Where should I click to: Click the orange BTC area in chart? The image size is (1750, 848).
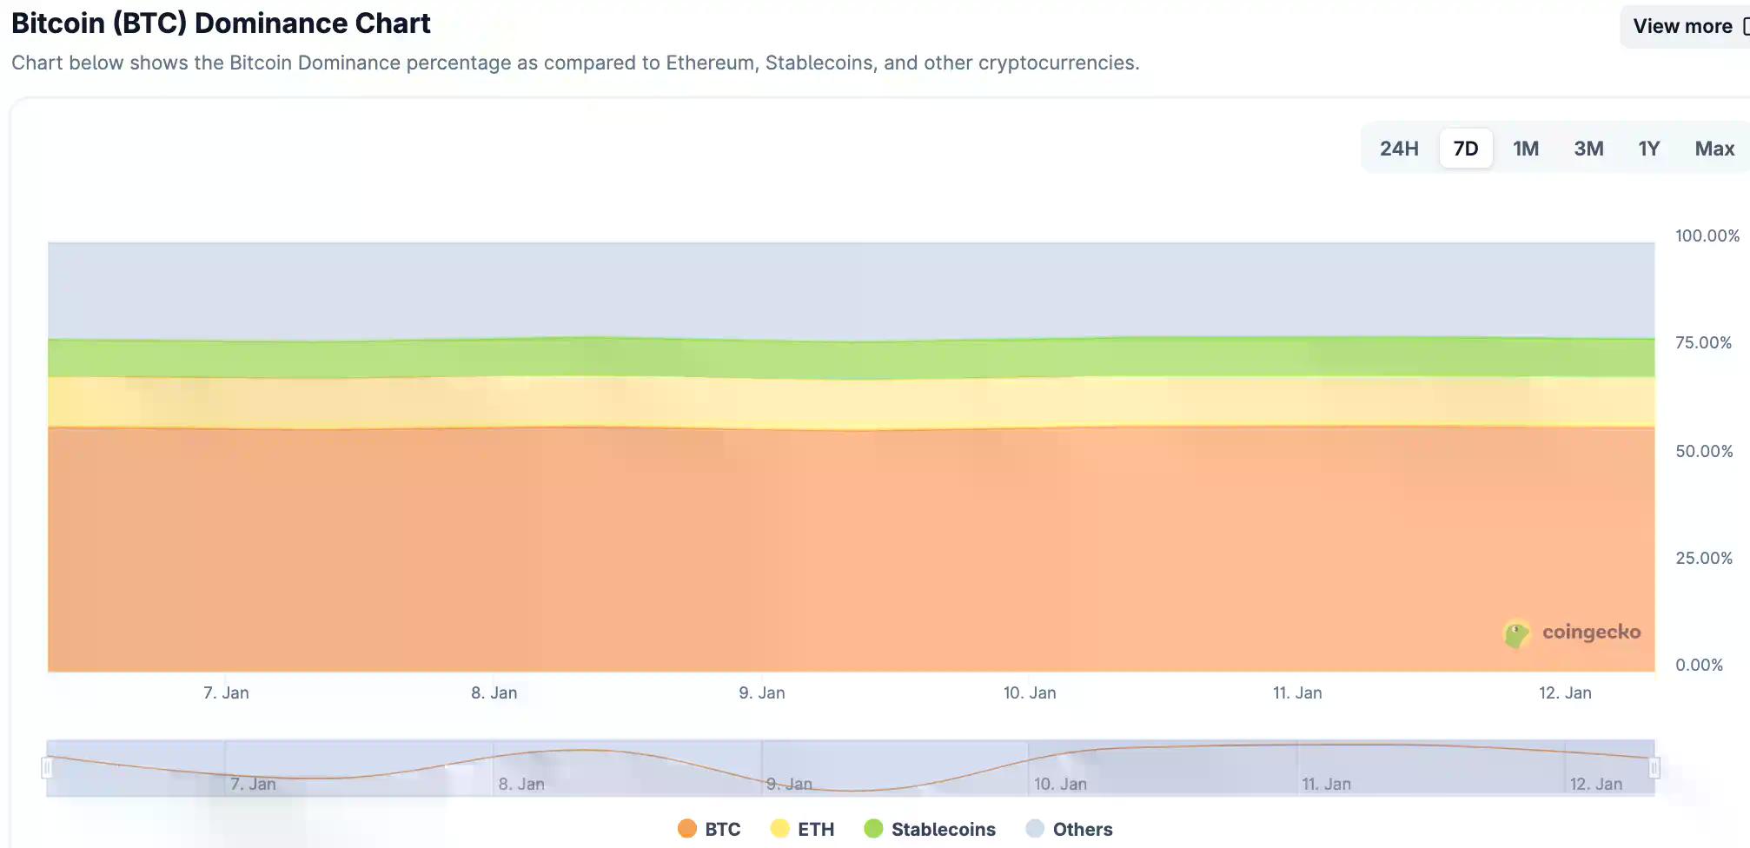[782, 556]
